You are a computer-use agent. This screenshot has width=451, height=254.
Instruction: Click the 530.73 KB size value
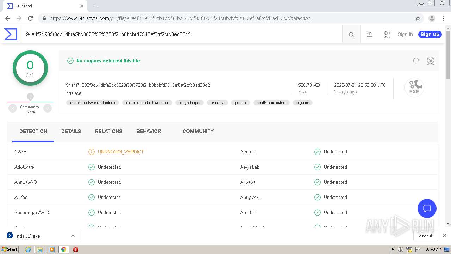click(x=309, y=85)
